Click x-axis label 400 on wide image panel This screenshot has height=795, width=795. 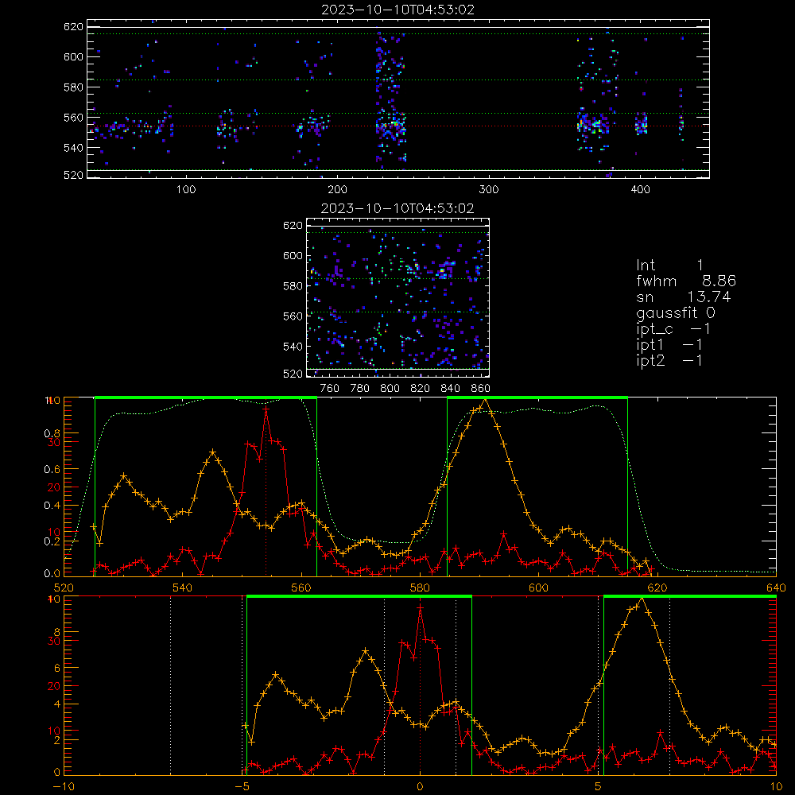coord(640,190)
